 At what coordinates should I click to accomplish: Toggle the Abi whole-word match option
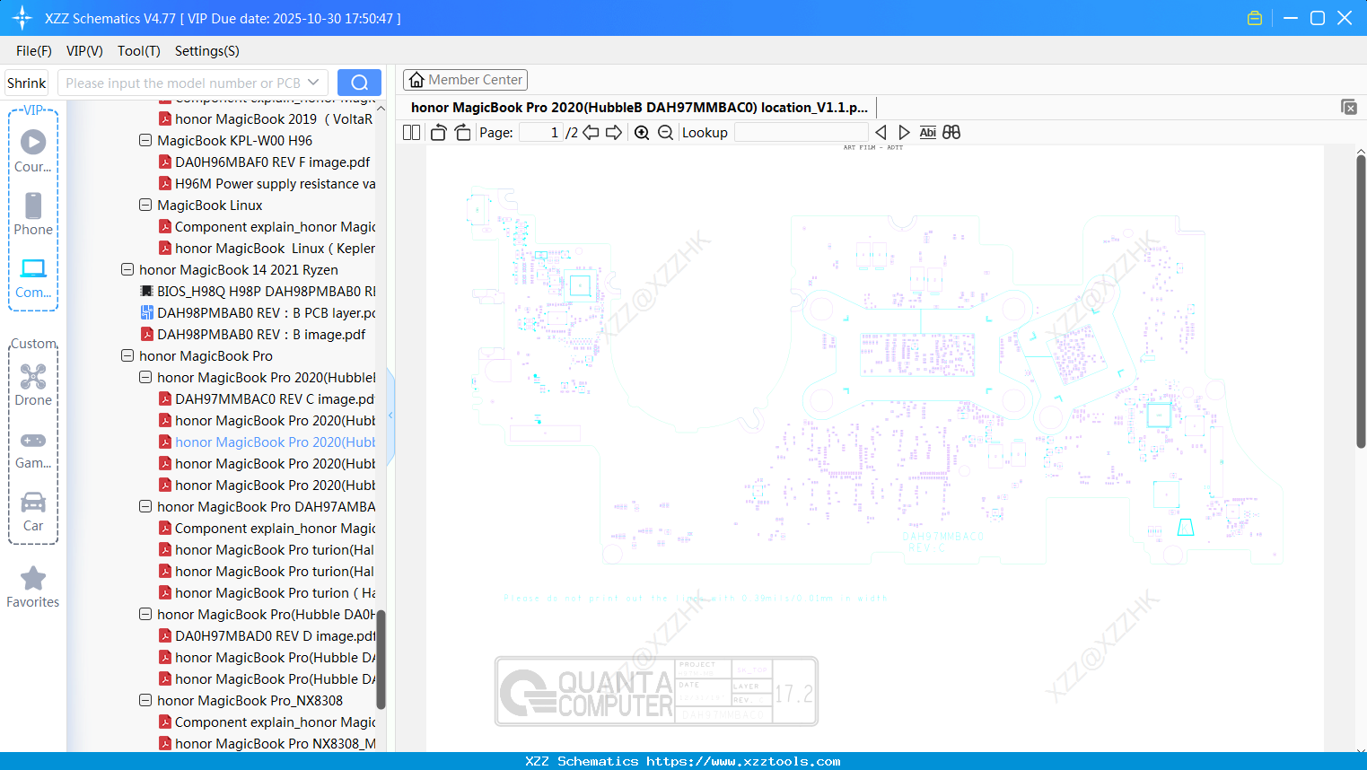click(928, 132)
